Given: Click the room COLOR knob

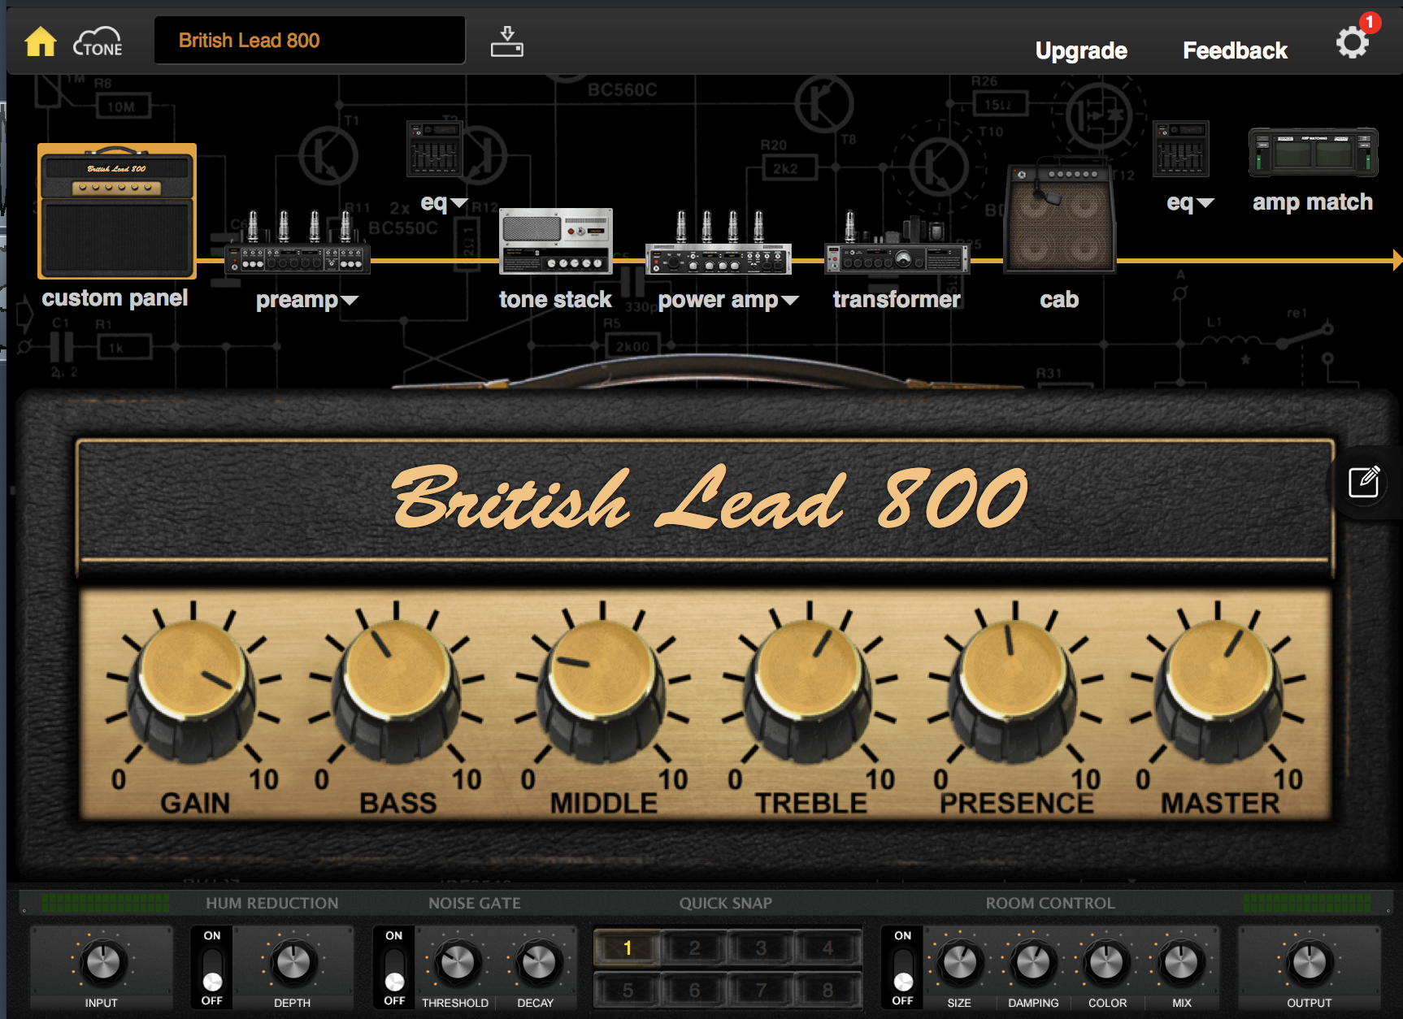Looking at the screenshot, I should coord(1106,962).
